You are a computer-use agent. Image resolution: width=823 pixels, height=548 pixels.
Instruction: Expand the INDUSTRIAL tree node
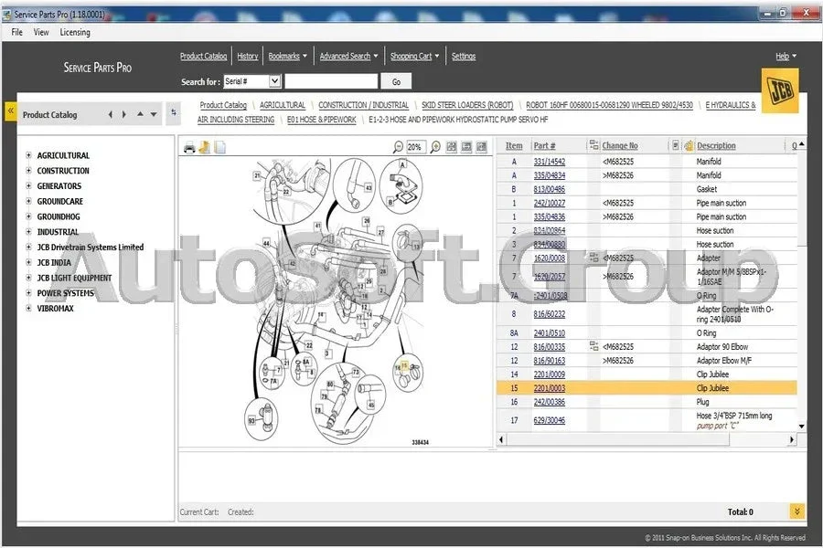[29, 231]
